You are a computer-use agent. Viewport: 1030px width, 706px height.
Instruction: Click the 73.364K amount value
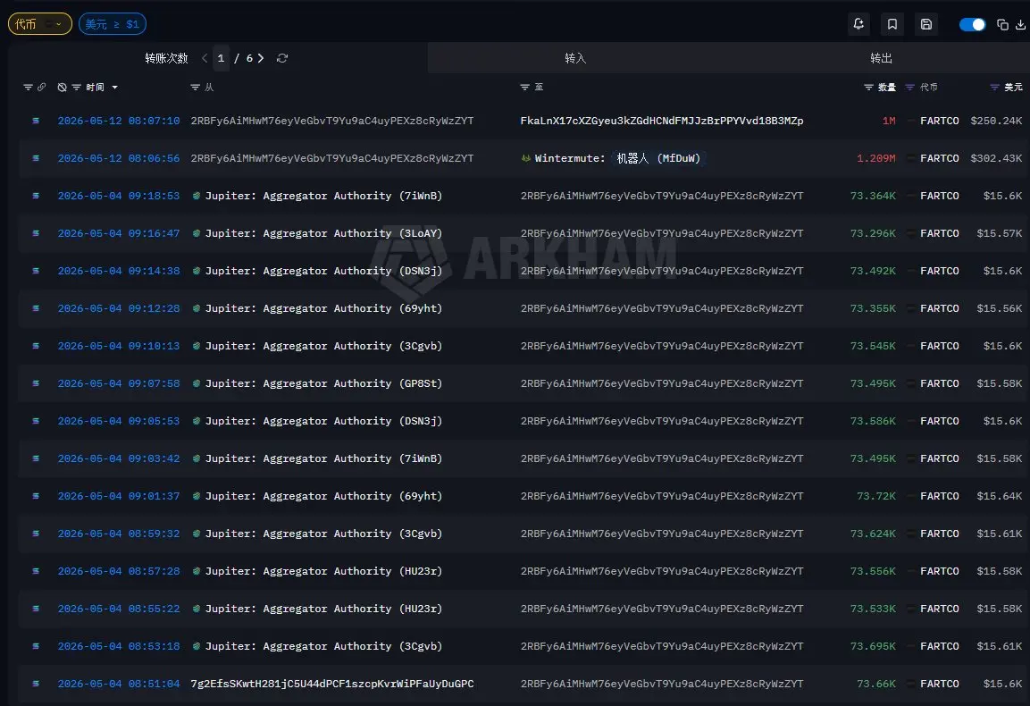873,196
